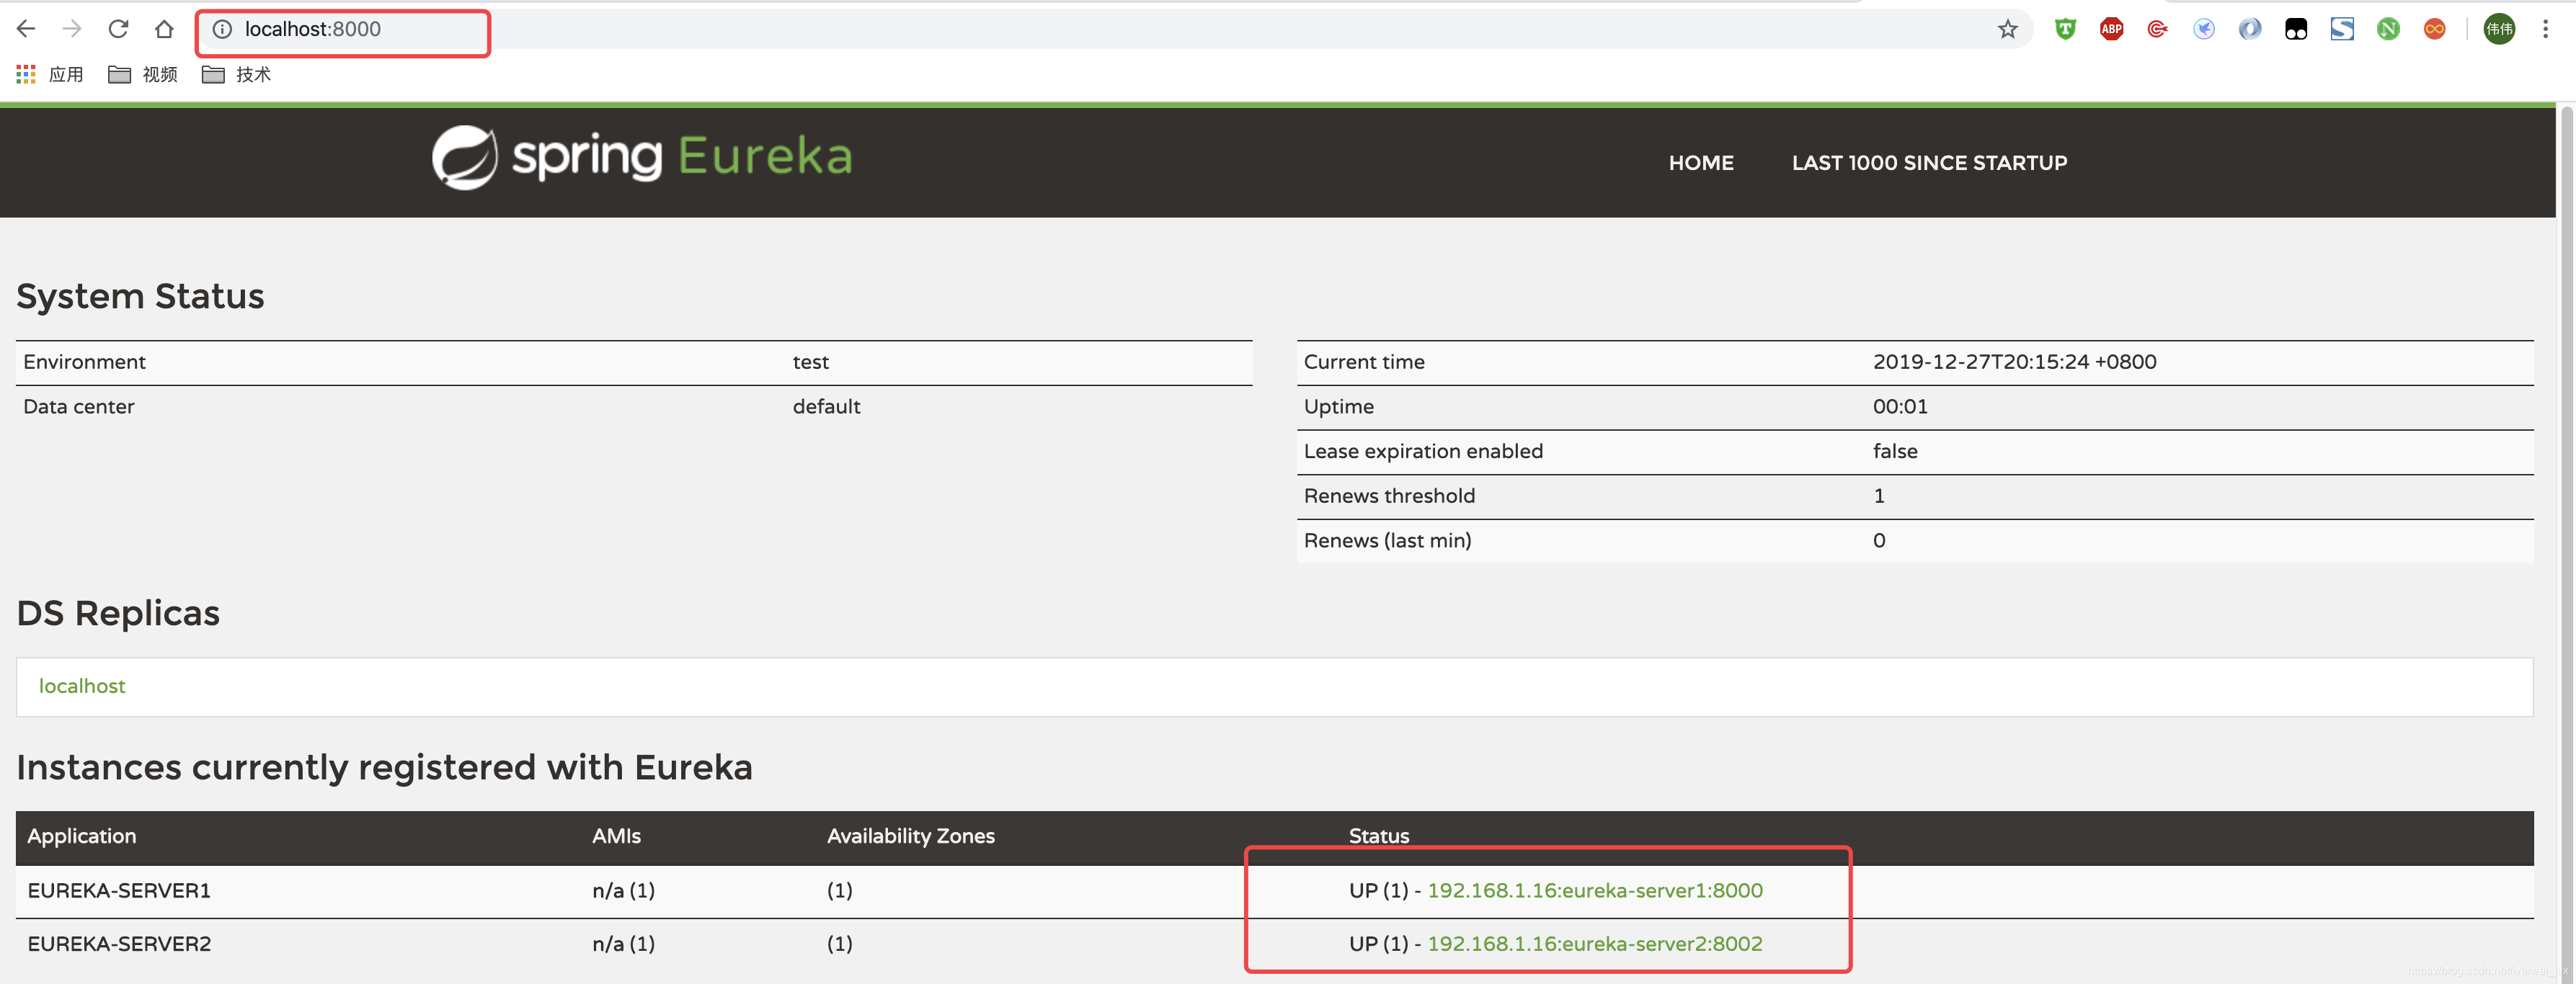
Task: Click the Instances currently registered with Eureka heading
Action: point(384,767)
